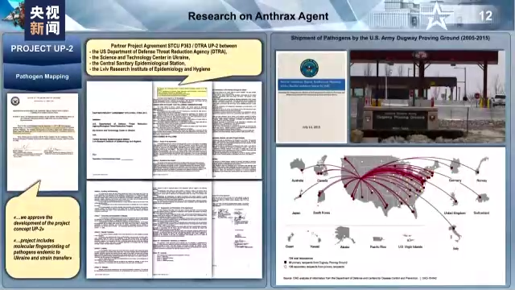Click the yellow highlighted text in agreement
Screen dimensions: 515x290
click(182, 92)
